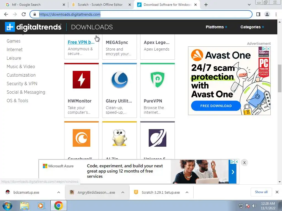
Task: Click the HWMonitor title text
Action: pos(80,101)
